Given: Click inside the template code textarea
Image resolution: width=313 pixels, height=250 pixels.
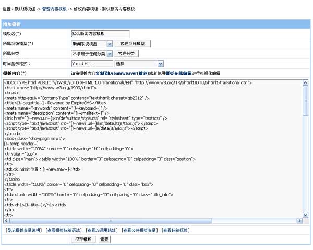Looking at the screenshot, I should point(151,151).
